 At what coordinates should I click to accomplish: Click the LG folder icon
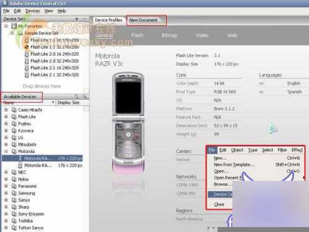[14, 138]
